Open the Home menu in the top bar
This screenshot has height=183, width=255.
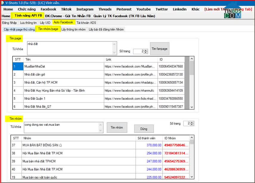tap(8, 9)
